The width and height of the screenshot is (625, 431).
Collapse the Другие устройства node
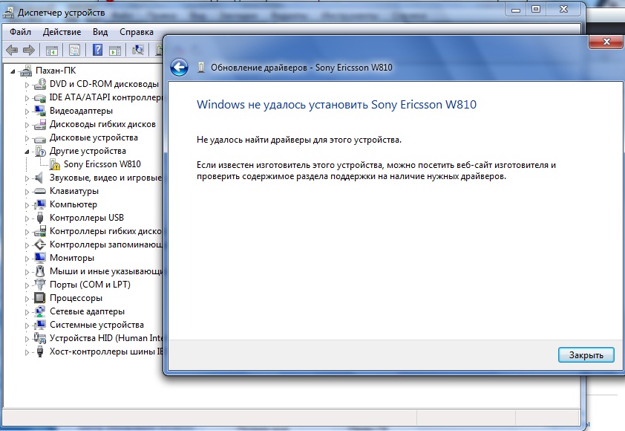[28, 151]
